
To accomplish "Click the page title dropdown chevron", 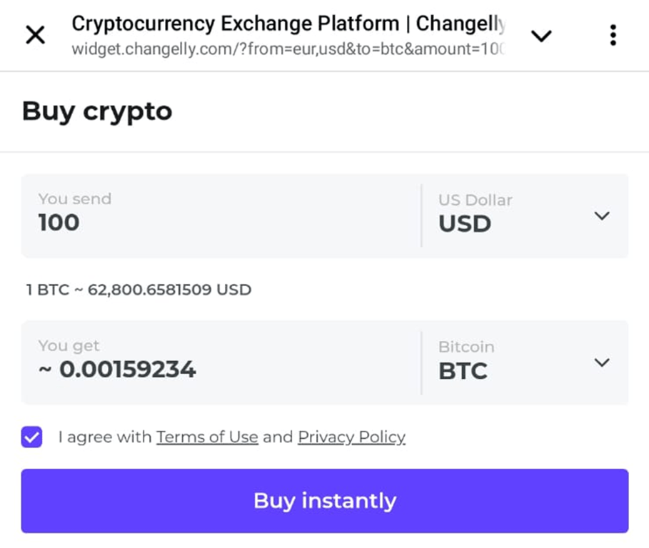I will (x=542, y=36).
